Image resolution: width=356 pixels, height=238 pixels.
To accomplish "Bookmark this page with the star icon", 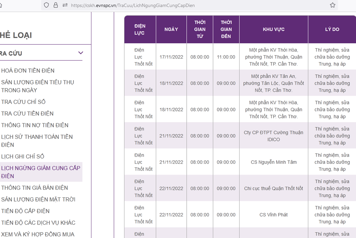I will click(332, 5).
